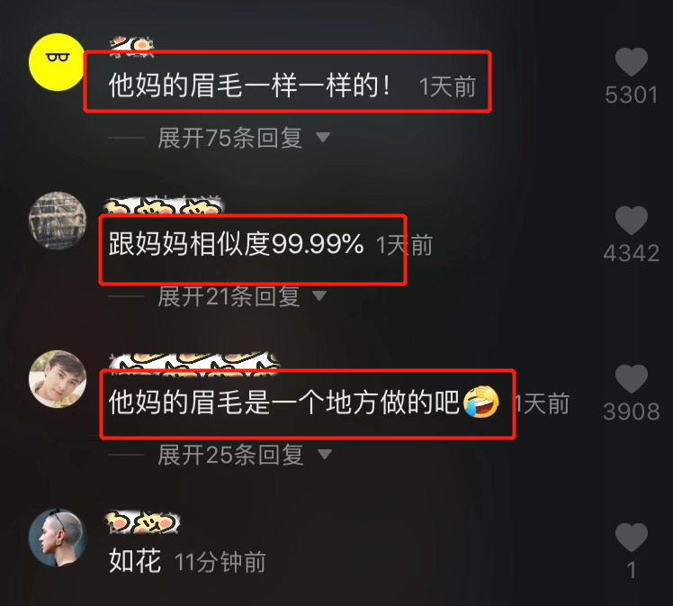The height and width of the screenshot is (606, 673).
Task: Tap heart on the 3908-likes comment
Action: point(631,379)
